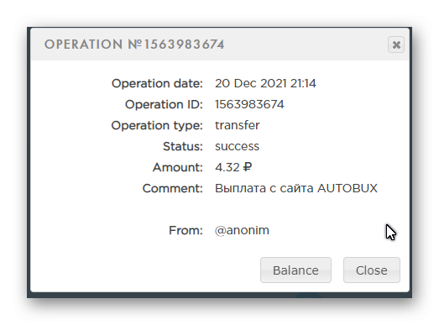This screenshot has height=325, width=439.
Task: Select the AUTOBUX comment text
Action: (348, 188)
